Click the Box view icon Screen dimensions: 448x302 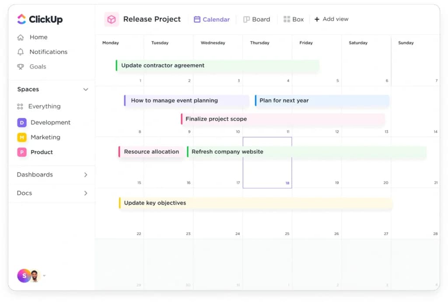[x=287, y=19]
